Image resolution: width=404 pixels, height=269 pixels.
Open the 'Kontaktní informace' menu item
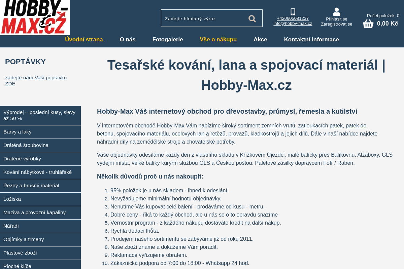tap(311, 39)
